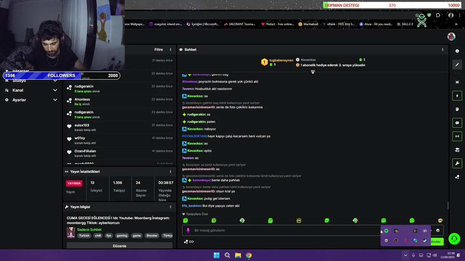Screen dimensions: 465x261
Task: Open the Marmalead bookmark
Action: (x=308, y=24)
